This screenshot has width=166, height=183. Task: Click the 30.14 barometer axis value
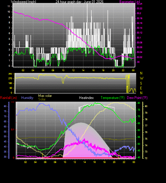pos(139,28)
